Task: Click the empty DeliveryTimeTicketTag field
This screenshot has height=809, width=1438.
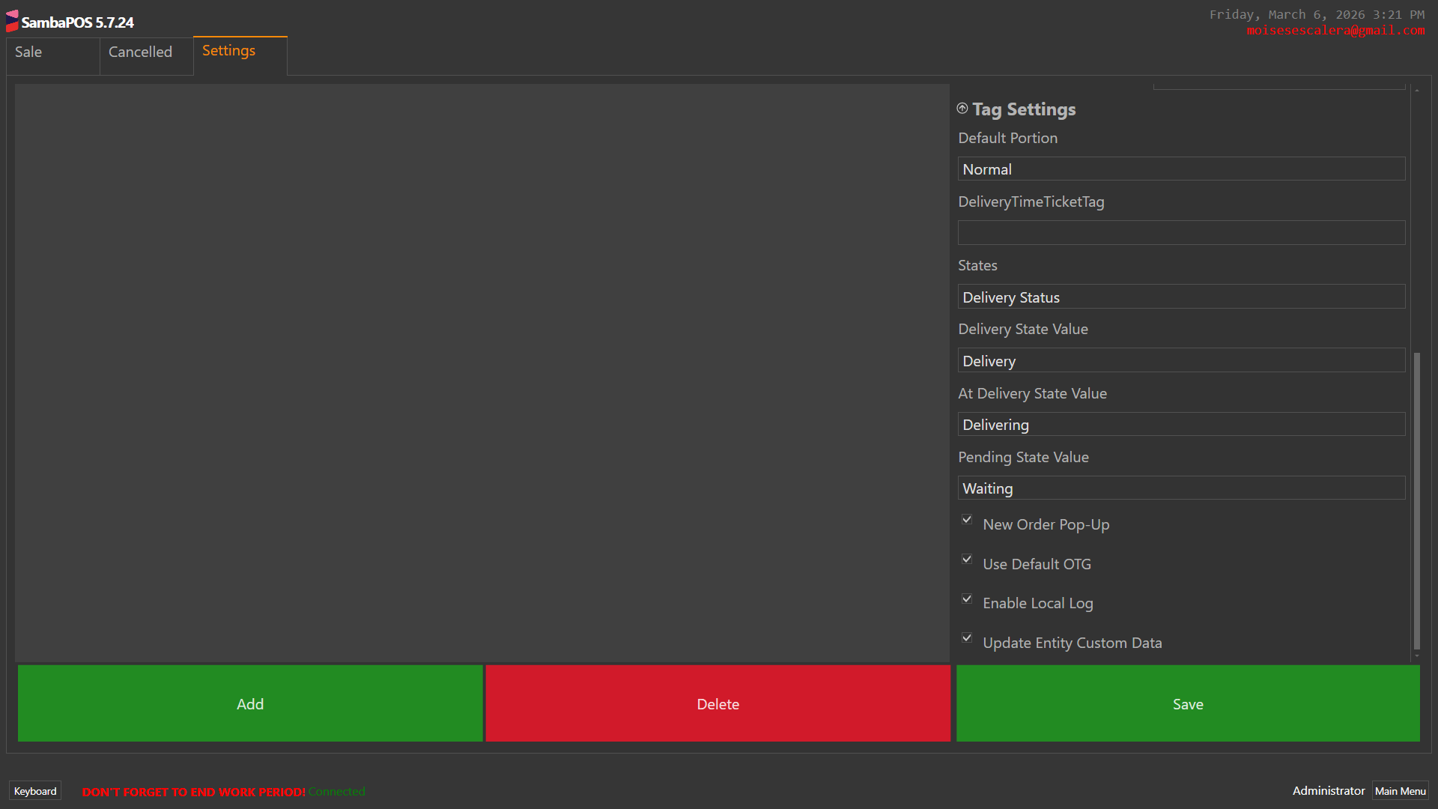Action: pos(1181,233)
